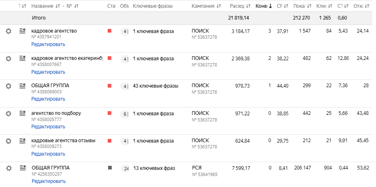Click group list icon beside 'кадровое агентство'
Viewport: 376px width, 187px height.
point(22,31)
